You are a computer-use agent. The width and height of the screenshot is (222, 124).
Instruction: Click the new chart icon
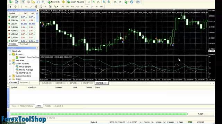[11, 2]
